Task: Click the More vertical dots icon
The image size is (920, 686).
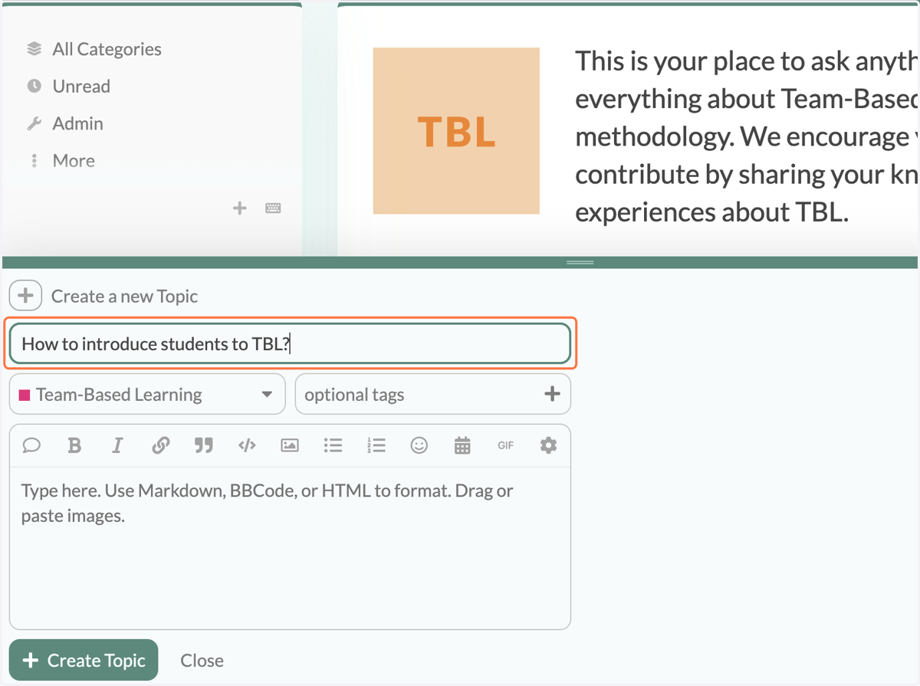Action: click(x=34, y=161)
